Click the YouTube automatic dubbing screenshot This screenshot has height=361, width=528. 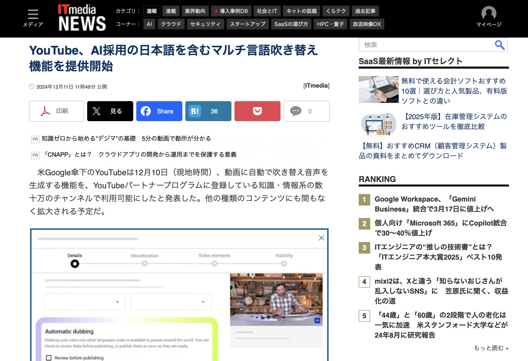179,295
